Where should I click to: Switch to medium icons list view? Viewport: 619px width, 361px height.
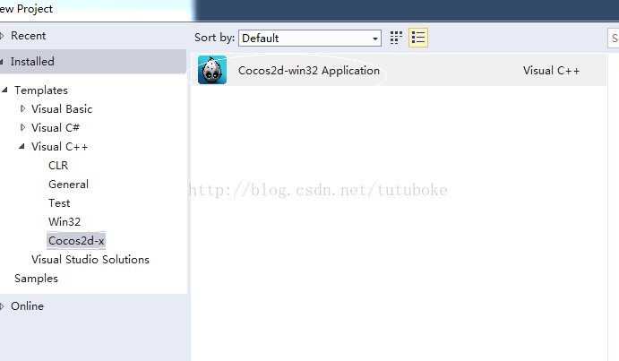418,38
